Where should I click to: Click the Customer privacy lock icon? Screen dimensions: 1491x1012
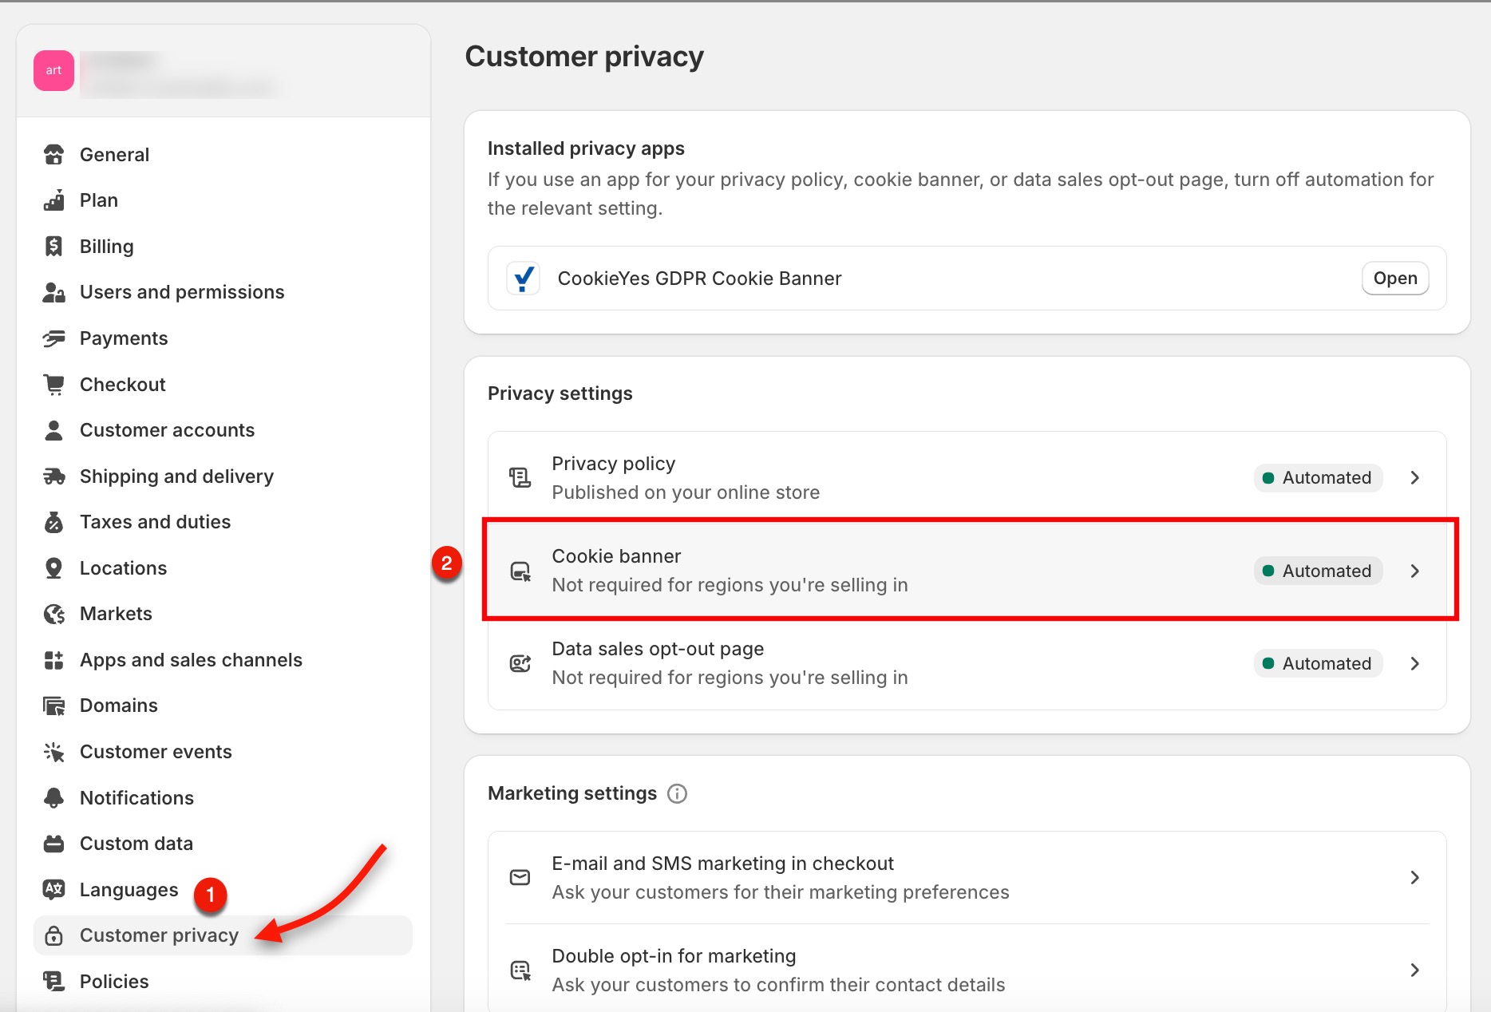(x=53, y=935)
